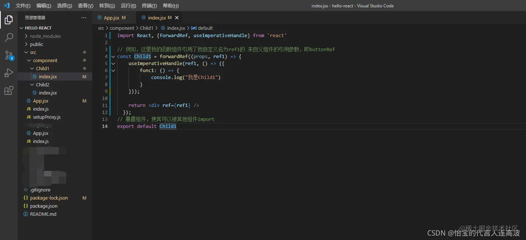The width and height of the screenshot is (526, 240).
Task: Open the explorer panel more actions menu
Action: (x=84, y=18)
